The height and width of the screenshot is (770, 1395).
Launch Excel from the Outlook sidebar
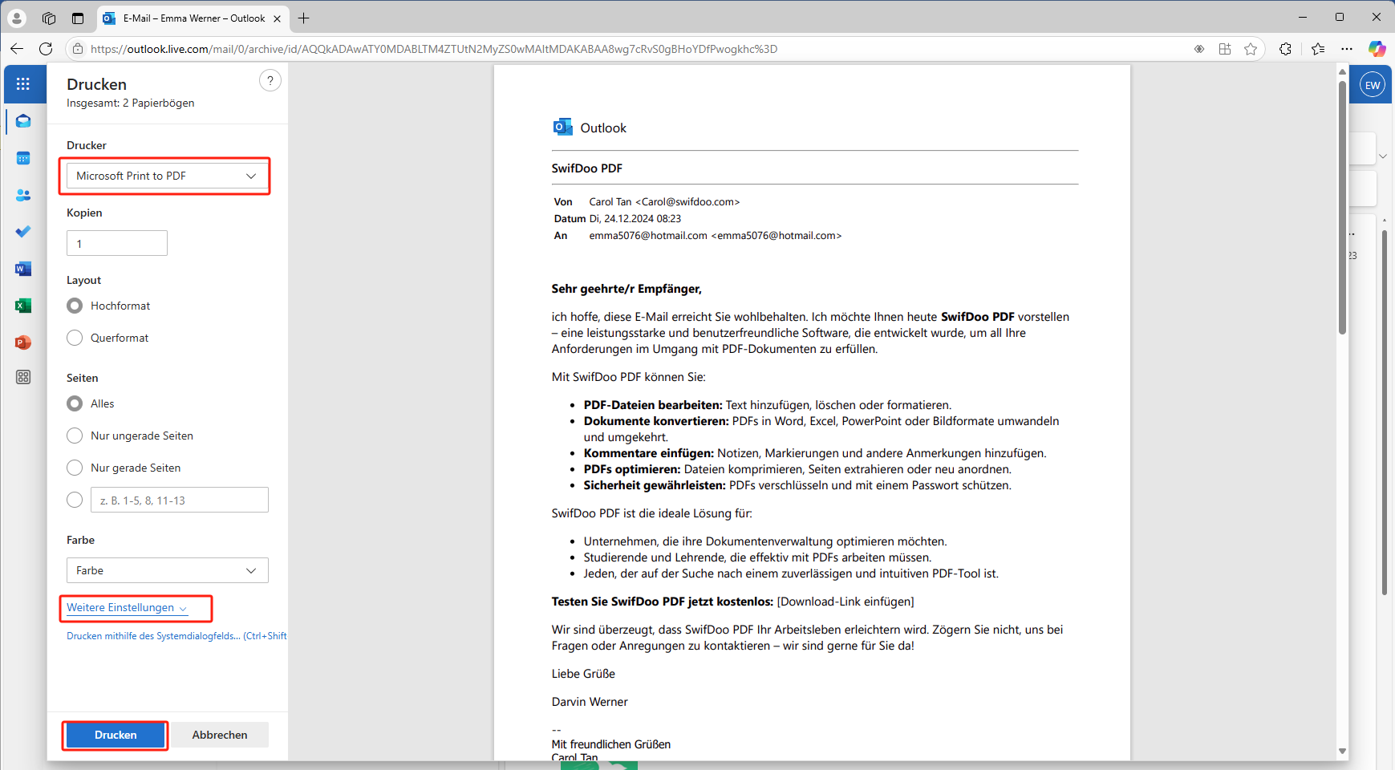(23, 306)
